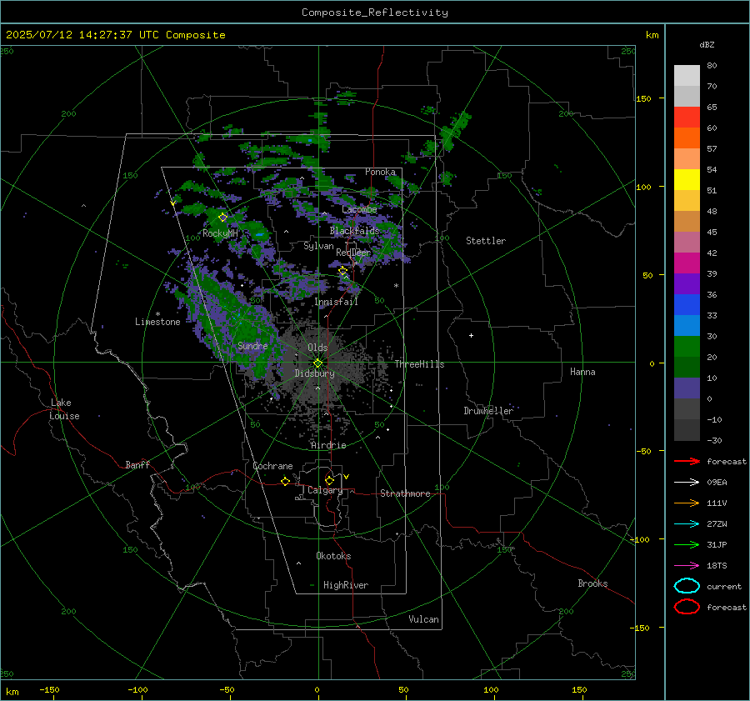Click the Calgary city label
Screen dimensions: 750x701
click(325, 490)
